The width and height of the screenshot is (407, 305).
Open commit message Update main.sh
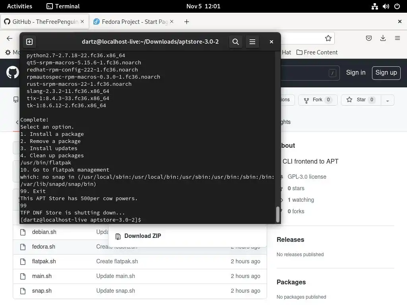(x=116, y=276)
